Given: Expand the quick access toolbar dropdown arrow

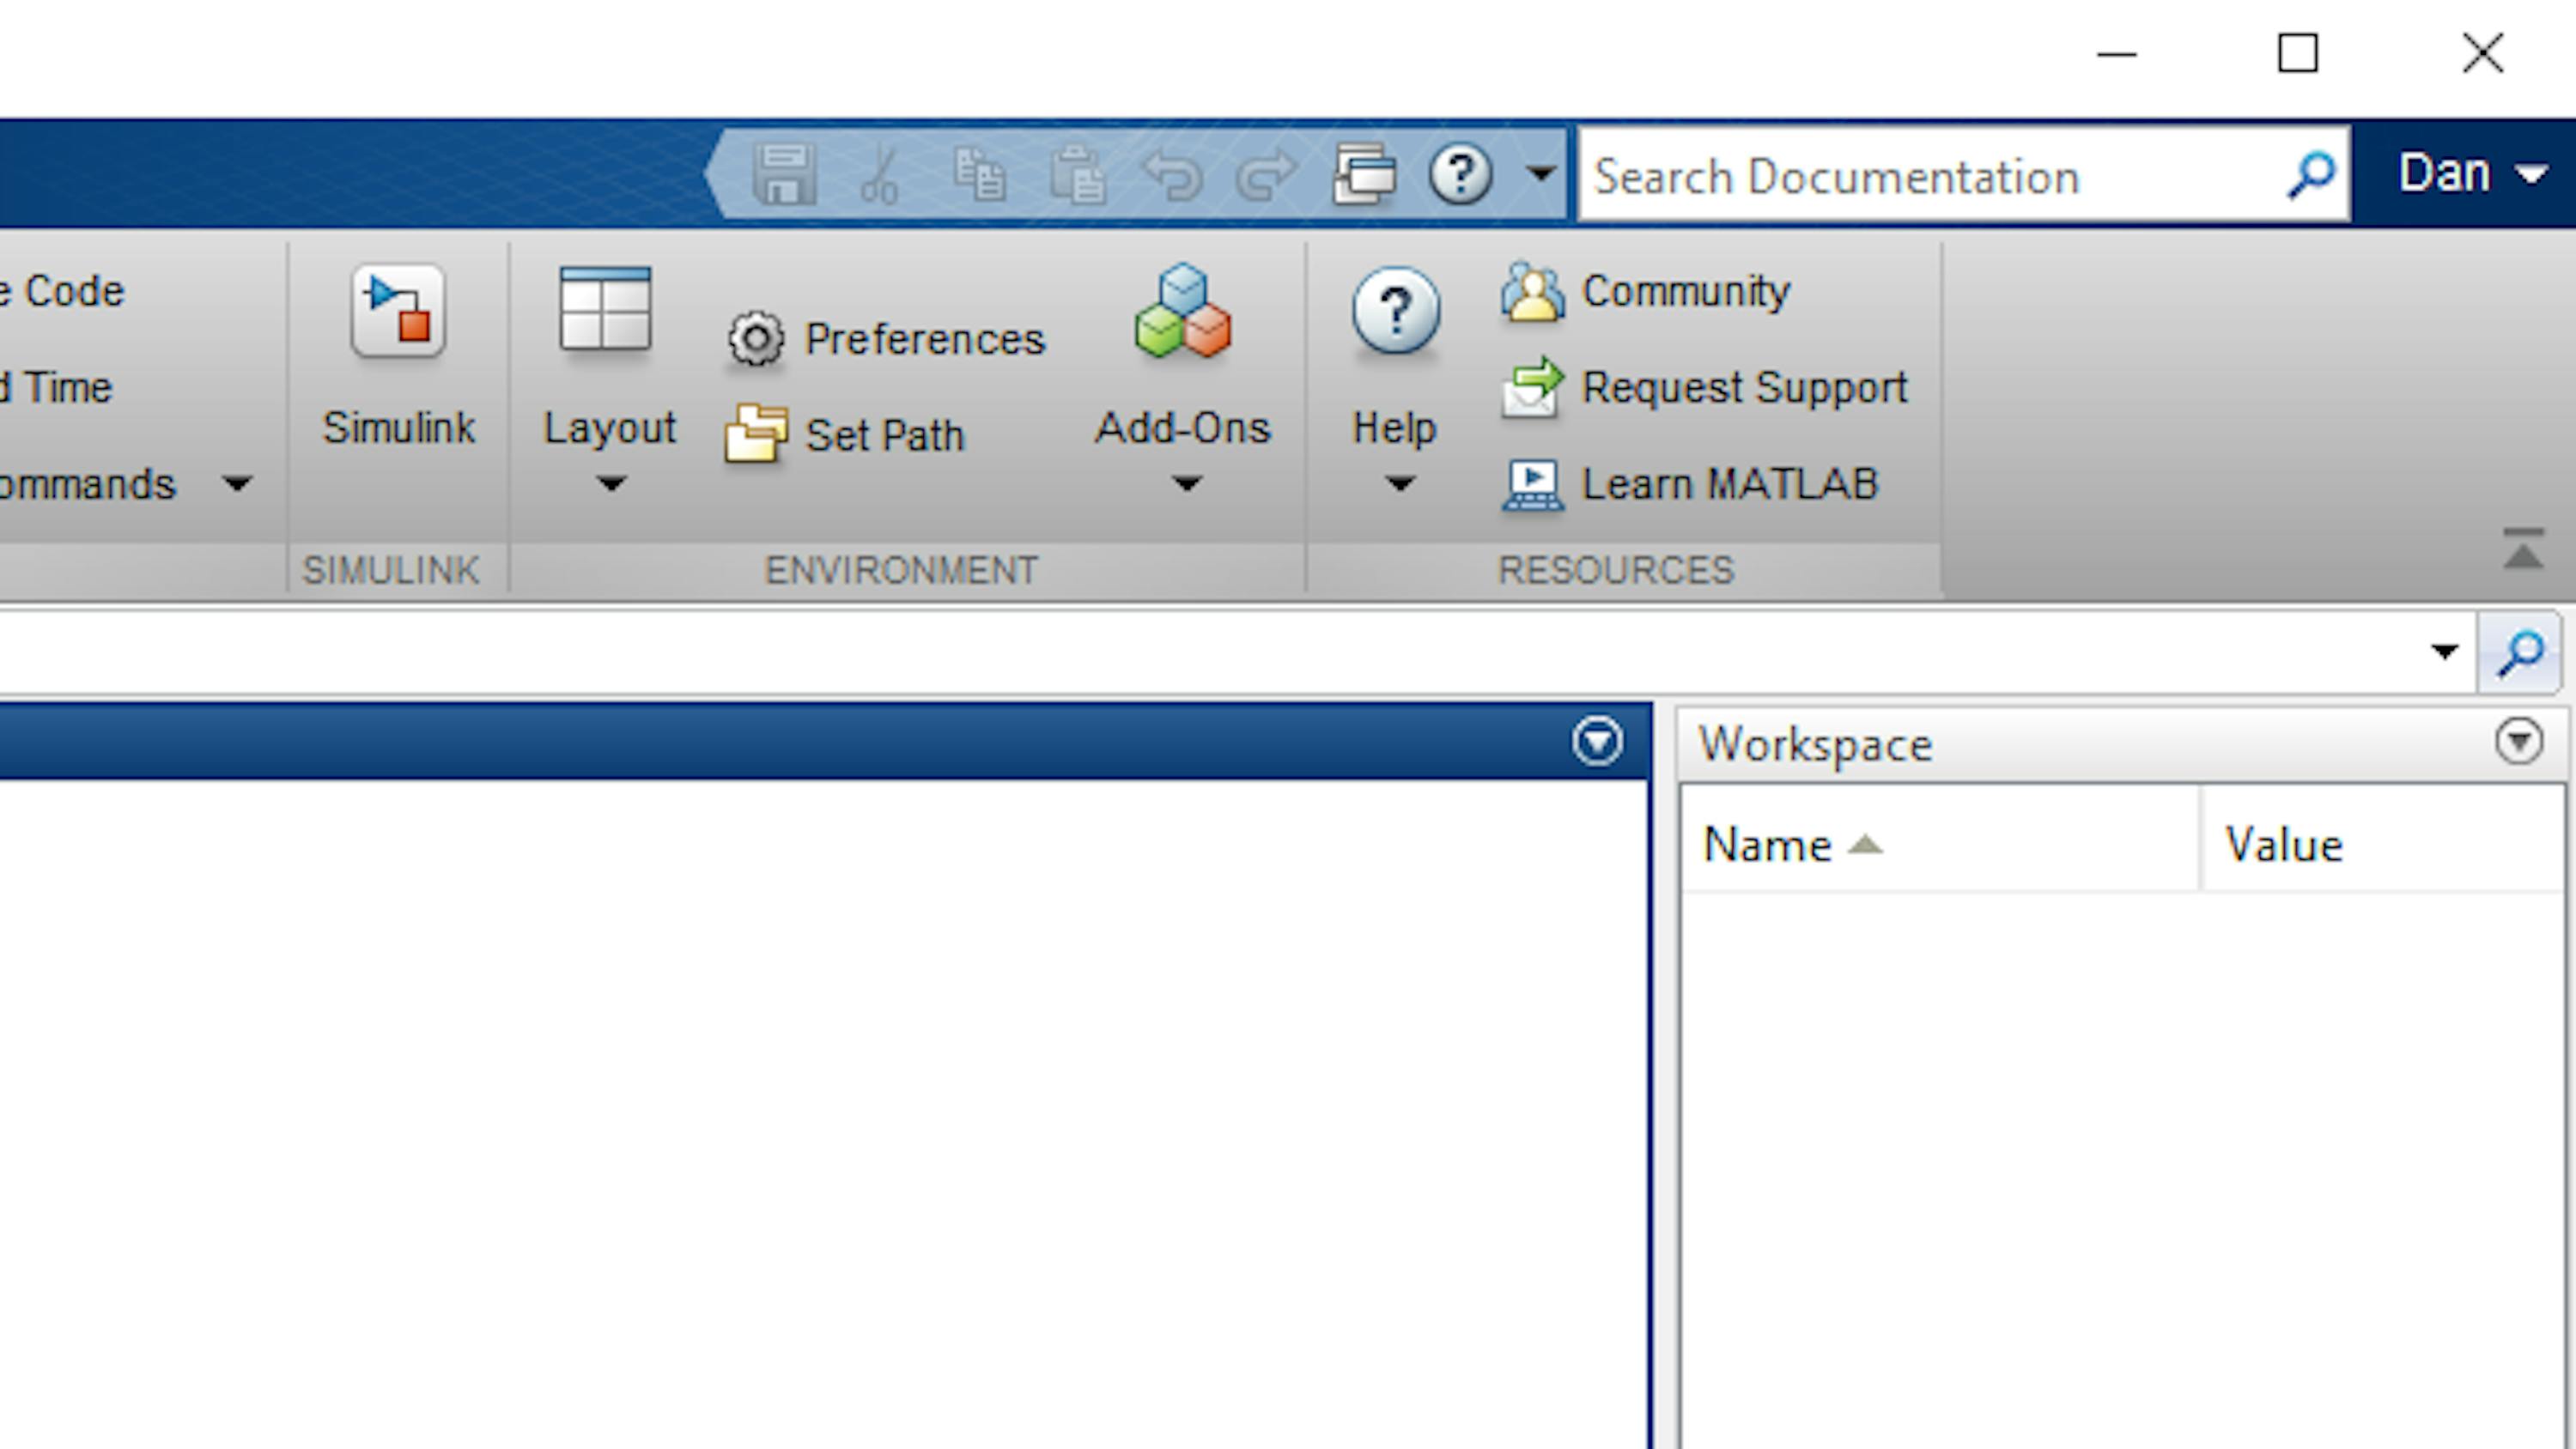Looking at the screenshot, I should (x=1541, y=174).
